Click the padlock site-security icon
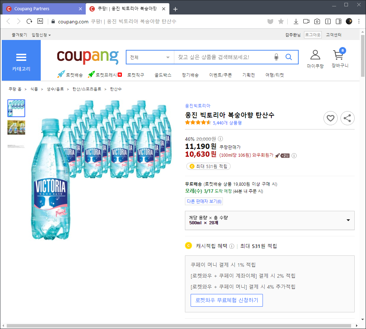 (x=53, y=22)
